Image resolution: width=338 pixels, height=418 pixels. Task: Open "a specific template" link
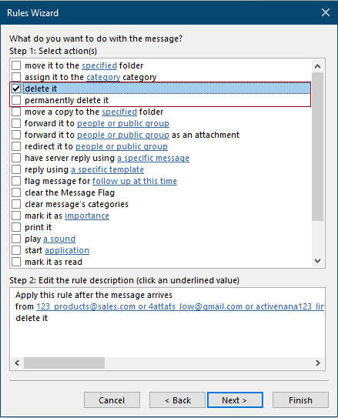[108, 169]
